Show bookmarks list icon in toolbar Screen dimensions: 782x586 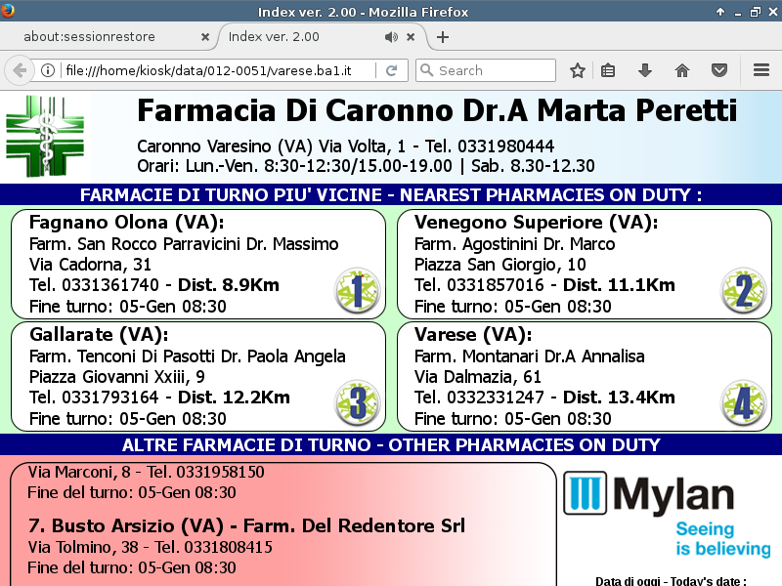pos(608,70)
